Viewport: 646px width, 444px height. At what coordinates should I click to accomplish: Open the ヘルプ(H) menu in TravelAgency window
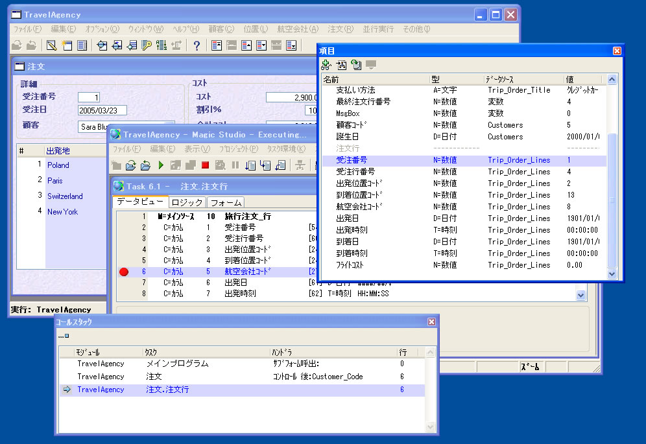click(x=185, y=29)
